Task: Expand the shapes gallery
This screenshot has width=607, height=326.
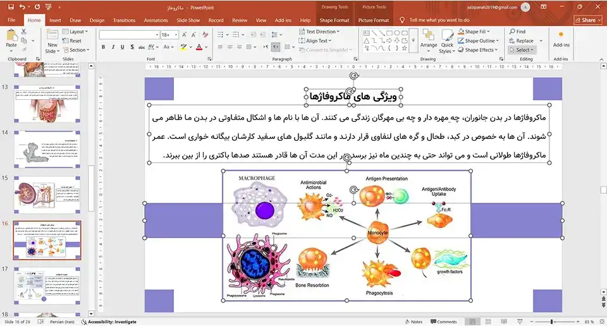Action: coord(414,40)
